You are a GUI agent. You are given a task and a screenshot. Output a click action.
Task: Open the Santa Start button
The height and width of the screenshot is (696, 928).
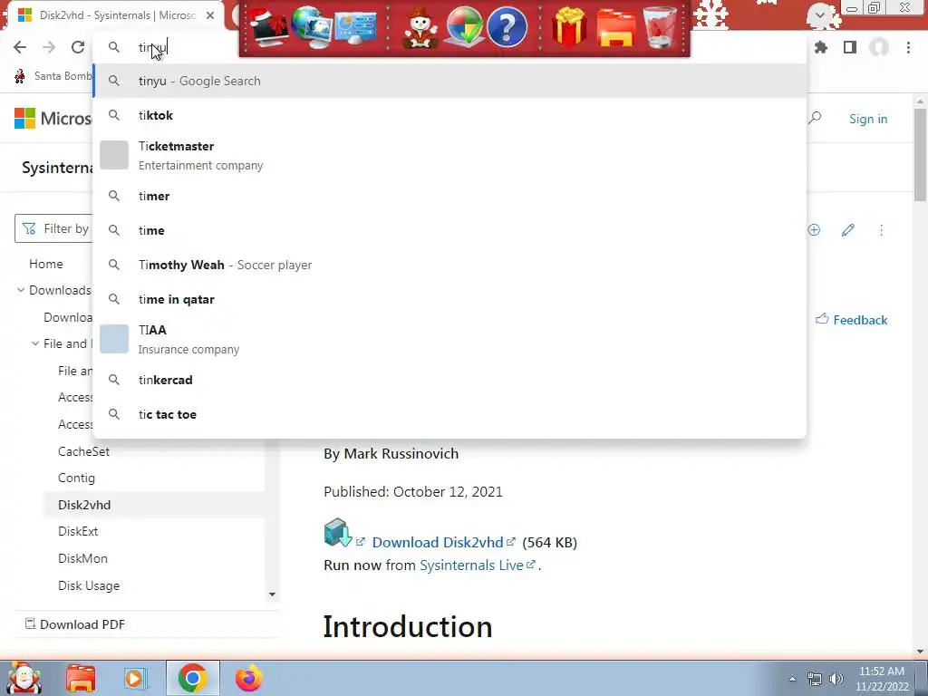click(x=24, y=678)
